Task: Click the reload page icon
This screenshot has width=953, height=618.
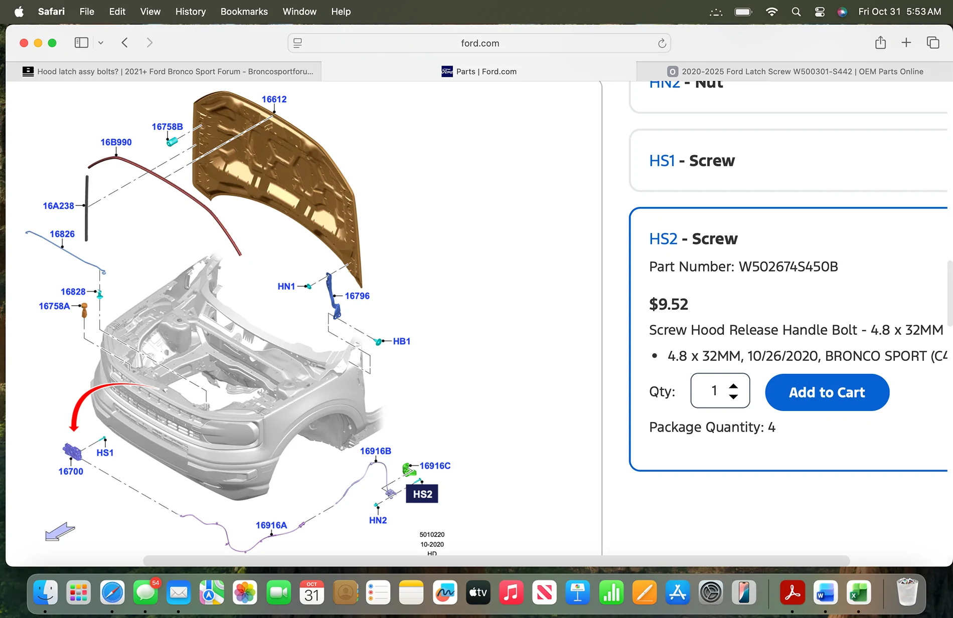Action: tap(662, 43)
